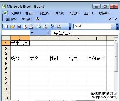Click cell containing 性别

[x=58, y=58]
